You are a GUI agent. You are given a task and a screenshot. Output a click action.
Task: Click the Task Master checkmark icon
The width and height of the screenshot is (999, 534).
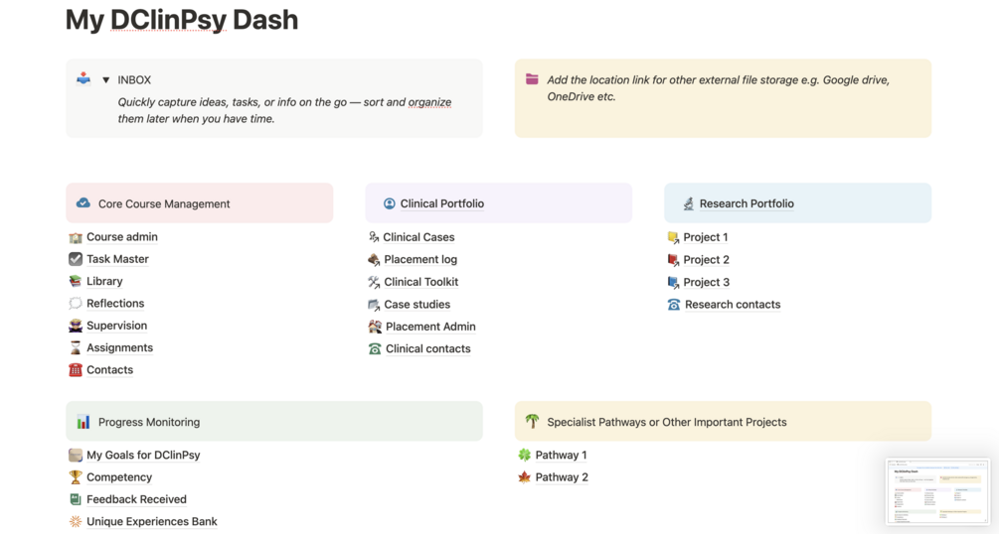76,259
